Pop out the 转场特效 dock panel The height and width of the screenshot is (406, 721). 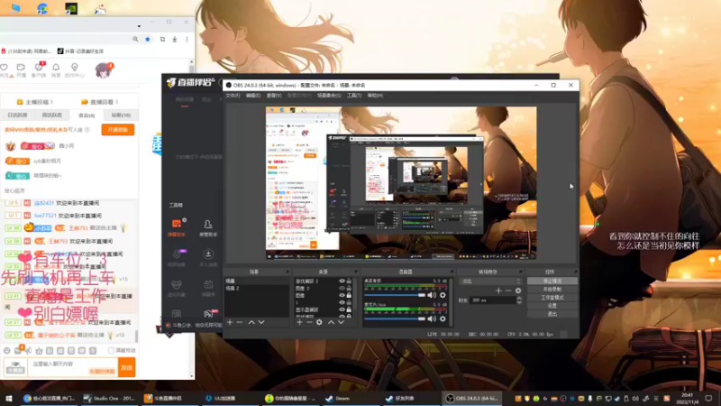(x=521, y=272)
